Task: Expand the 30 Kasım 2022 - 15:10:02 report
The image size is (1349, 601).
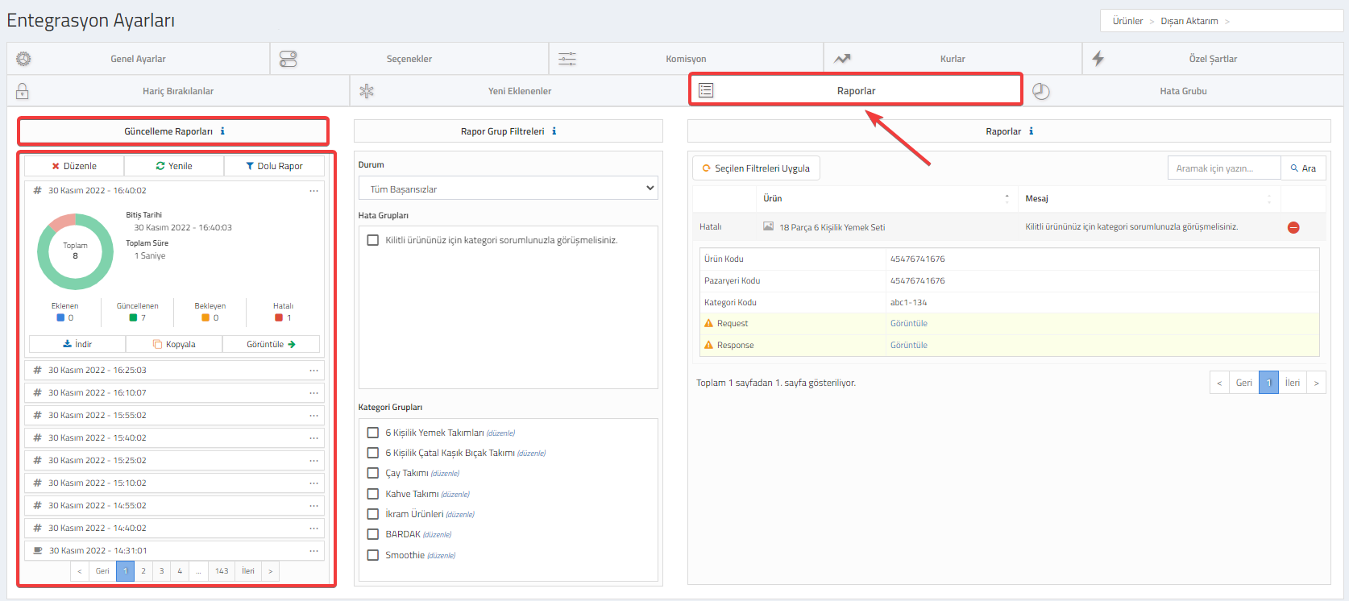Action: (x=175, y=483)
